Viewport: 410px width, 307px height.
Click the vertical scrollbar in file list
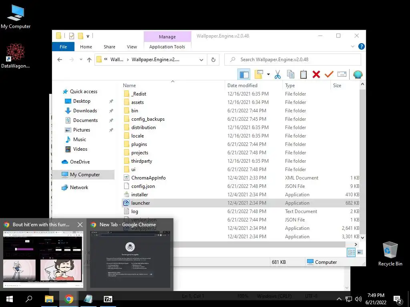pyautogui.click(x=362, y=161)
